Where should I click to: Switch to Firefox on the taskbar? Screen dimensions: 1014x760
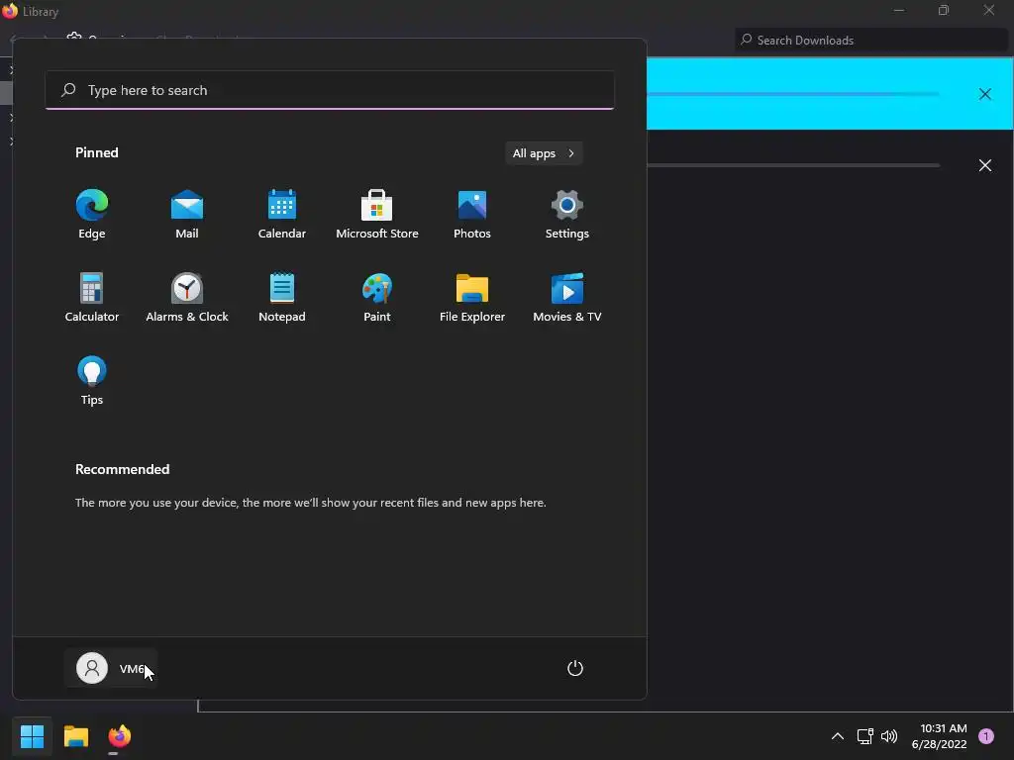click(119, 736)
